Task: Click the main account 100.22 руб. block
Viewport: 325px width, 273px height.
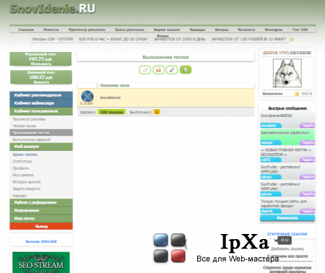Action: point(41,77)
